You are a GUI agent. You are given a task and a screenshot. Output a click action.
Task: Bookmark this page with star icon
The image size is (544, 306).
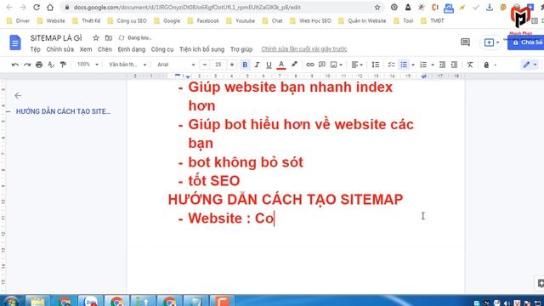click(x=377, y=8)
